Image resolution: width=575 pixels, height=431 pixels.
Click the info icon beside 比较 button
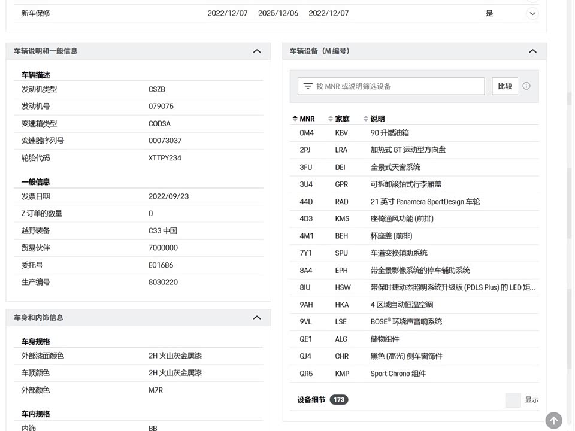point(526,86)
